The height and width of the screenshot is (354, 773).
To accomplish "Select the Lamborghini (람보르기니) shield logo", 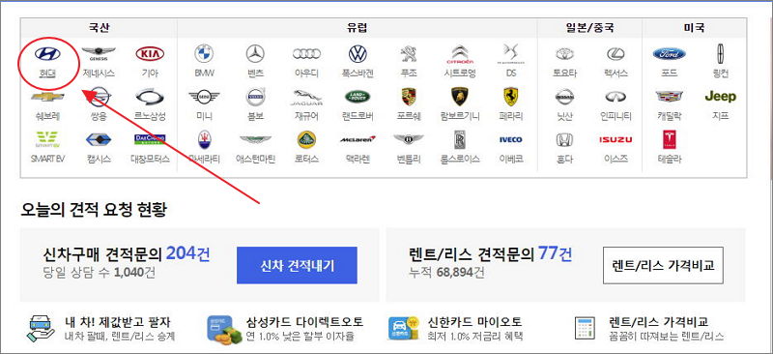I will [x=460, y=97].
